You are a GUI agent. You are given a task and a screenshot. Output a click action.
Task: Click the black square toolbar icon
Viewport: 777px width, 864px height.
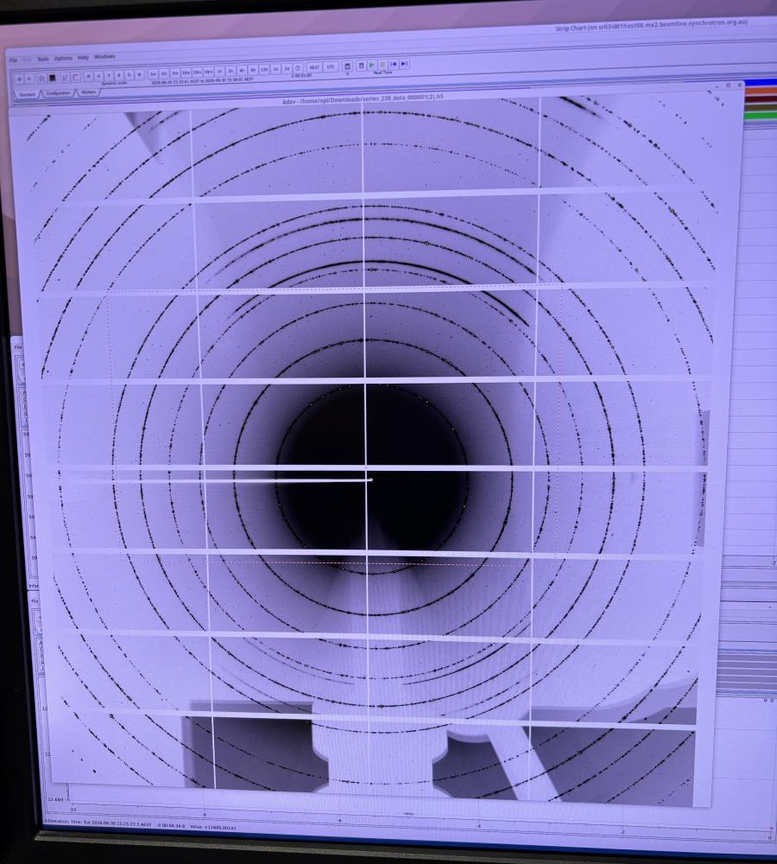[53, 78]
